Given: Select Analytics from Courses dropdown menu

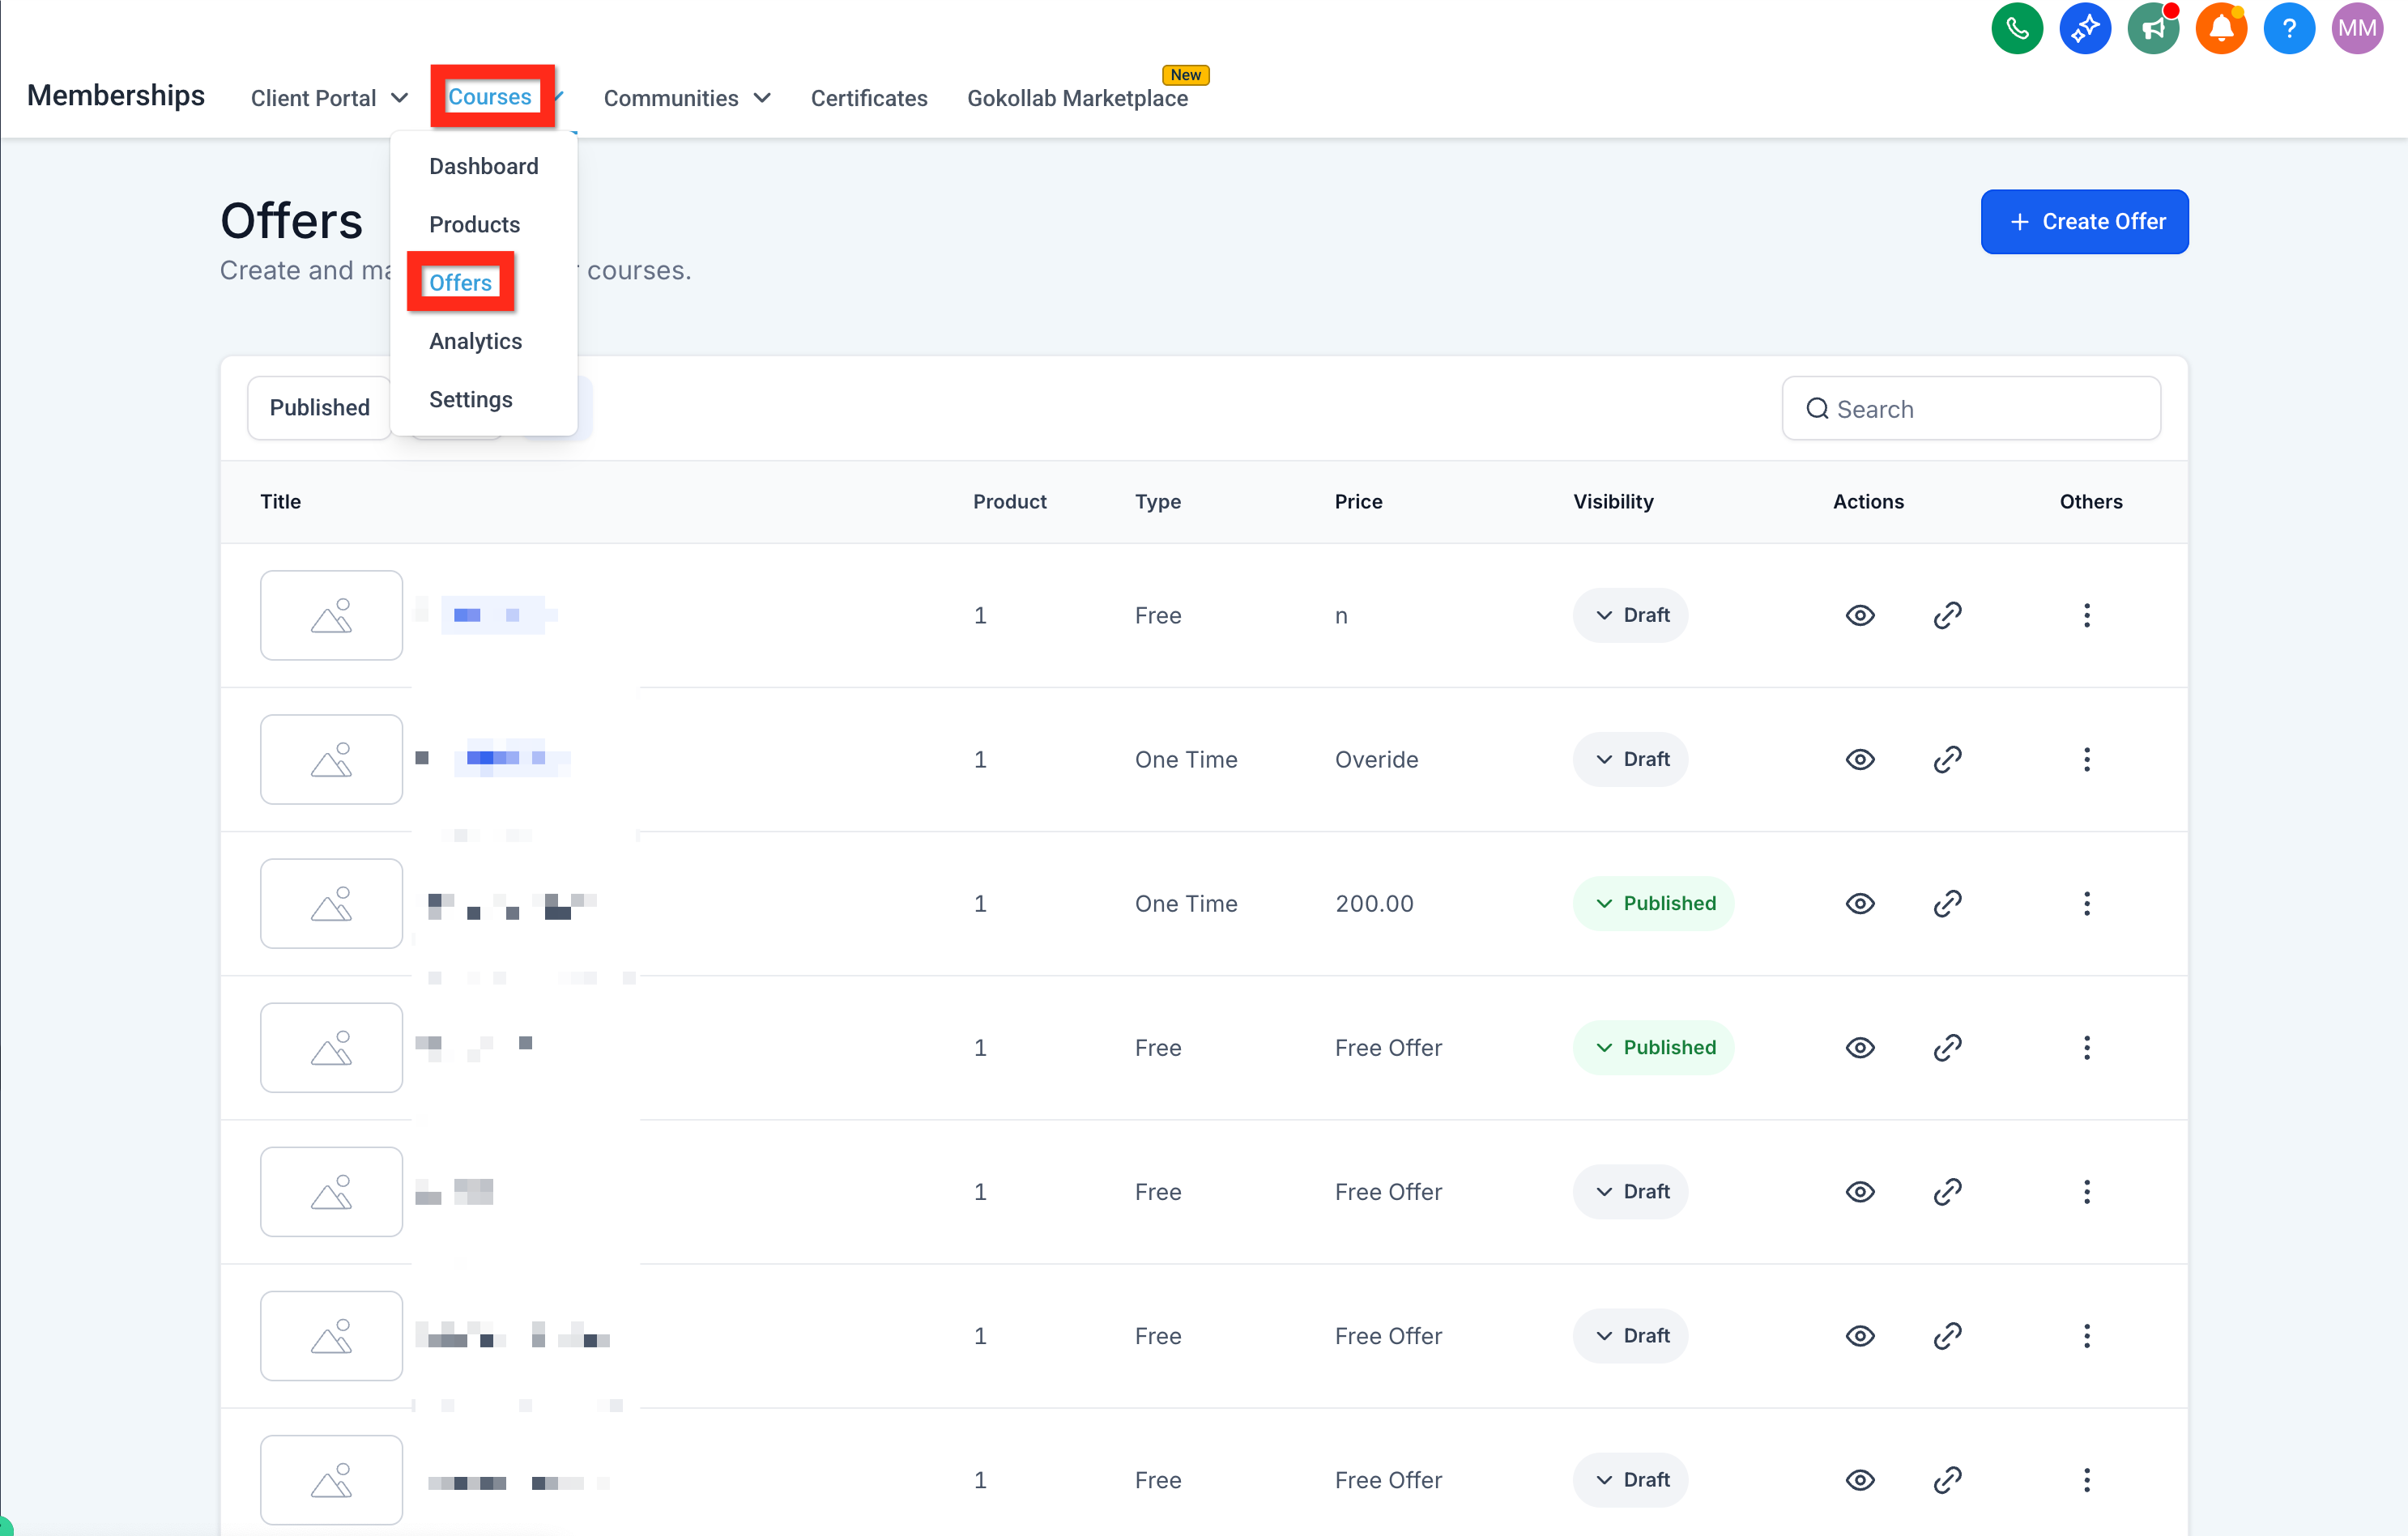Looking at the screenshot, I should tap(475, 341).
